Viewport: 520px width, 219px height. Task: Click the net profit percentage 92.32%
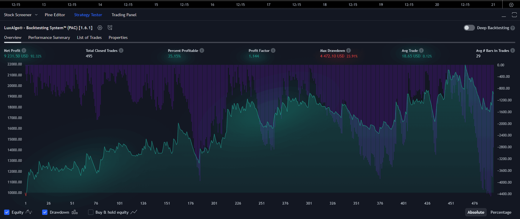click(36, 56)
